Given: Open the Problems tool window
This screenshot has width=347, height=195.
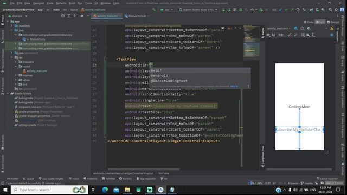Looking at the screenshot, I should [91, 179].
